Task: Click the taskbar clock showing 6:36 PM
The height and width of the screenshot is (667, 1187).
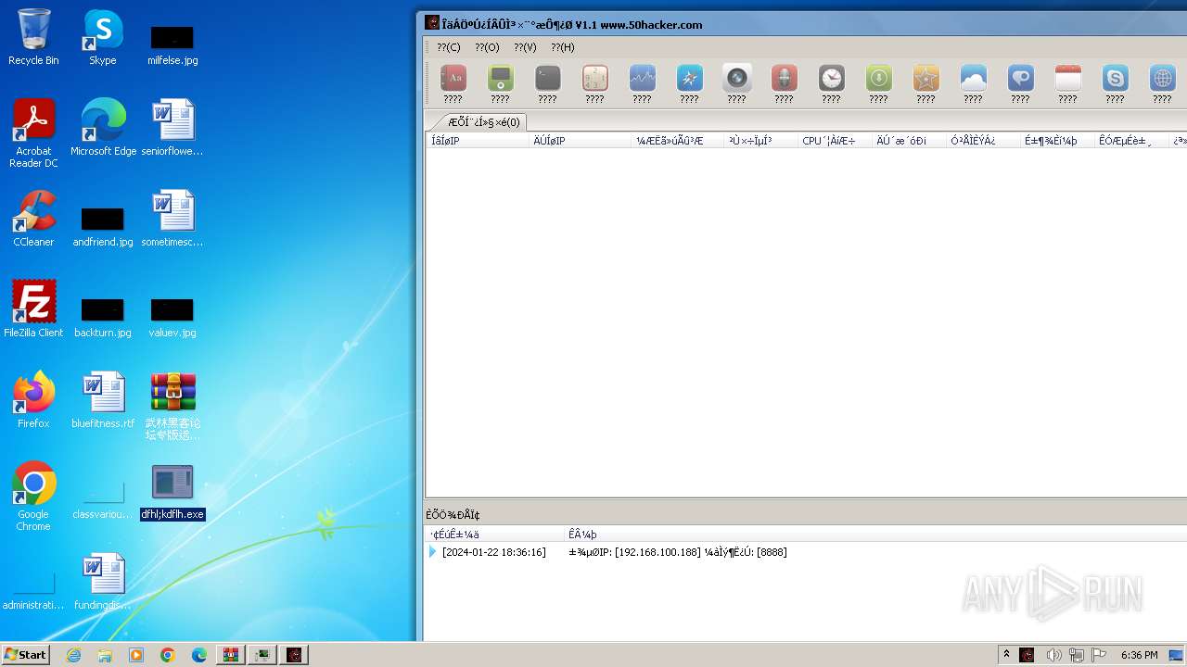Action: [x=1139, y=655]
